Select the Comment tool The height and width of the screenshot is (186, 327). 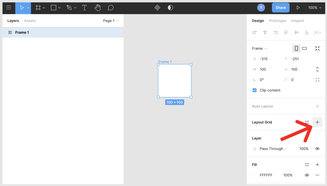(x=110, y=8)
